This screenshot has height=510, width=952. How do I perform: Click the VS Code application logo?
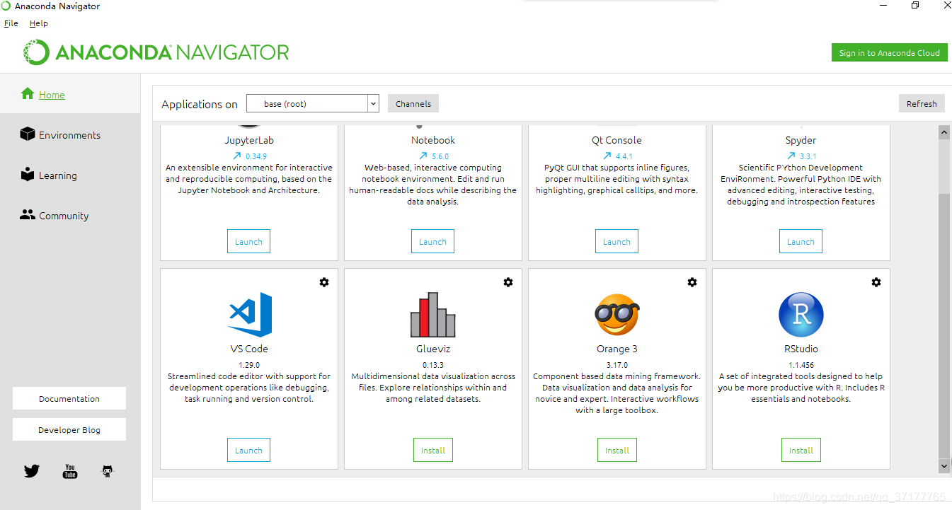249,314
